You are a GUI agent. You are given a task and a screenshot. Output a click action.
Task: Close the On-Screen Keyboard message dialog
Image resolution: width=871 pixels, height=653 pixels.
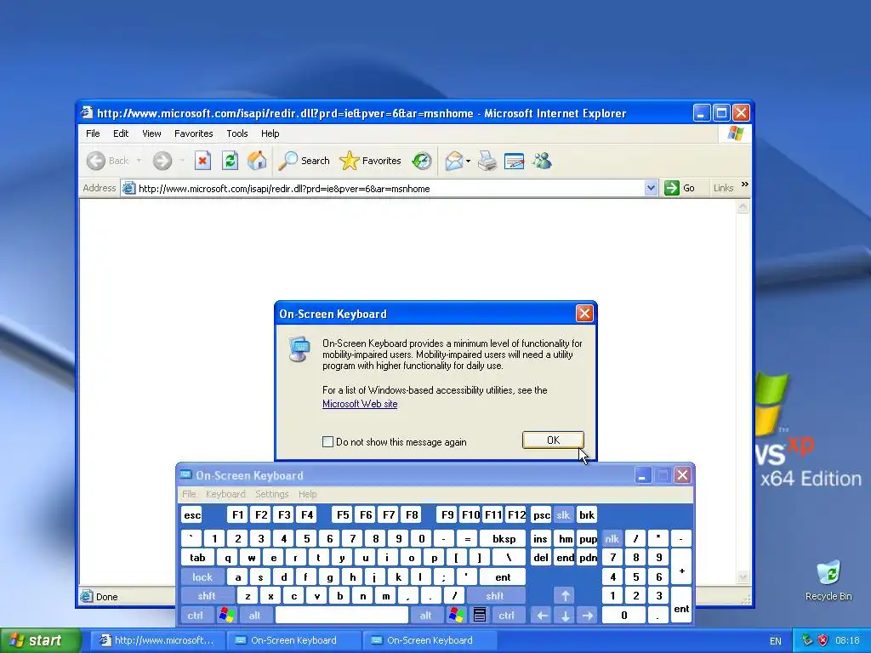tap(584, 314)
